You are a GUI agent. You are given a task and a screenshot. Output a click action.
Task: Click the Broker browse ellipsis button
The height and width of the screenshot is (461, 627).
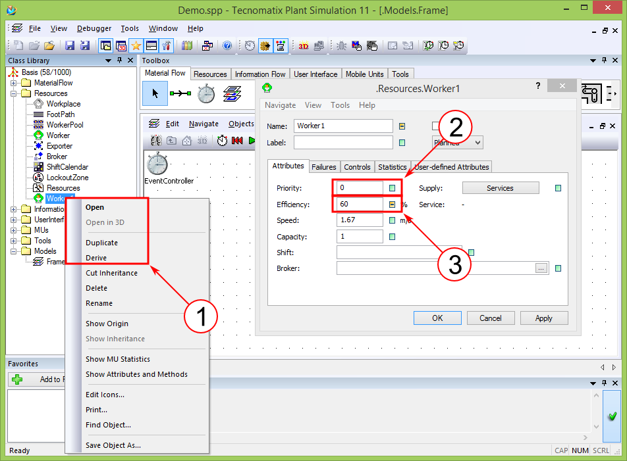[541, 268]
